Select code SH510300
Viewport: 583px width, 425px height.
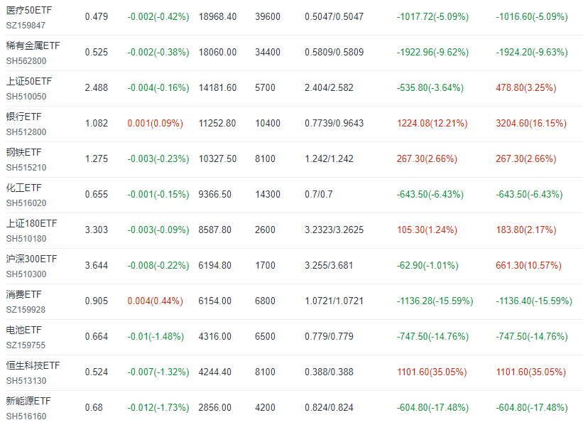click(26, 274)
